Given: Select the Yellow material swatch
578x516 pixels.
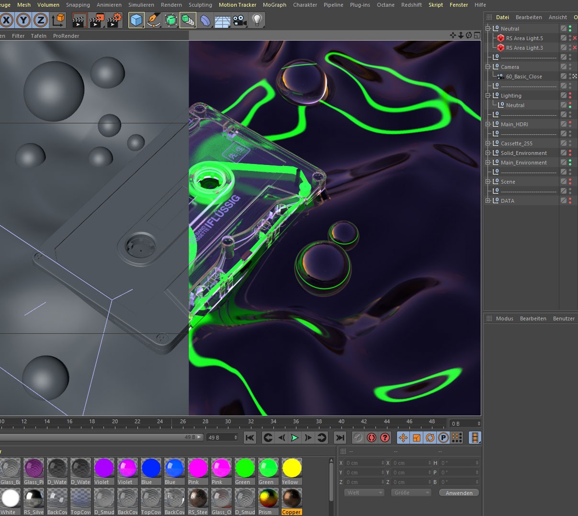Looking at the screenshot, I should coord(292,469).
